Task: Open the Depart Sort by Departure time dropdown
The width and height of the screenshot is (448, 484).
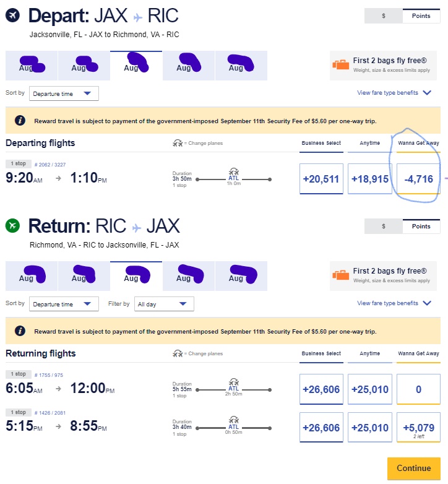Action: pyautogui.click(x=64, y=93)
